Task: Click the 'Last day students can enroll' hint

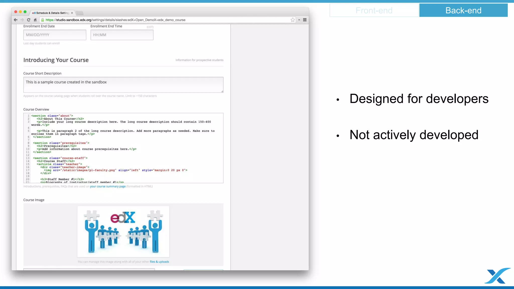Action: pyautogui.click(x=41, y=43)
